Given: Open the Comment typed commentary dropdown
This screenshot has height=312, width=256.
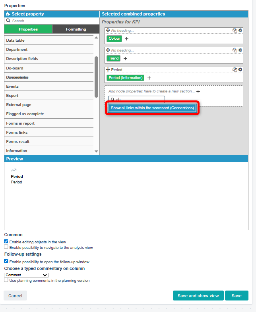Looking at the screenshot, I should coord(26,275).
